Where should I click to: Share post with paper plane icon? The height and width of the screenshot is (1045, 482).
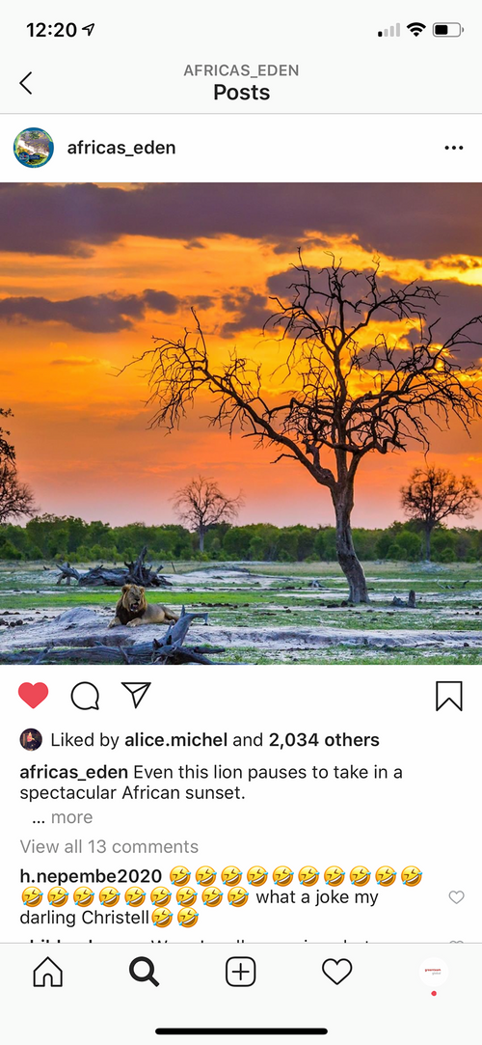pos(137,695)
